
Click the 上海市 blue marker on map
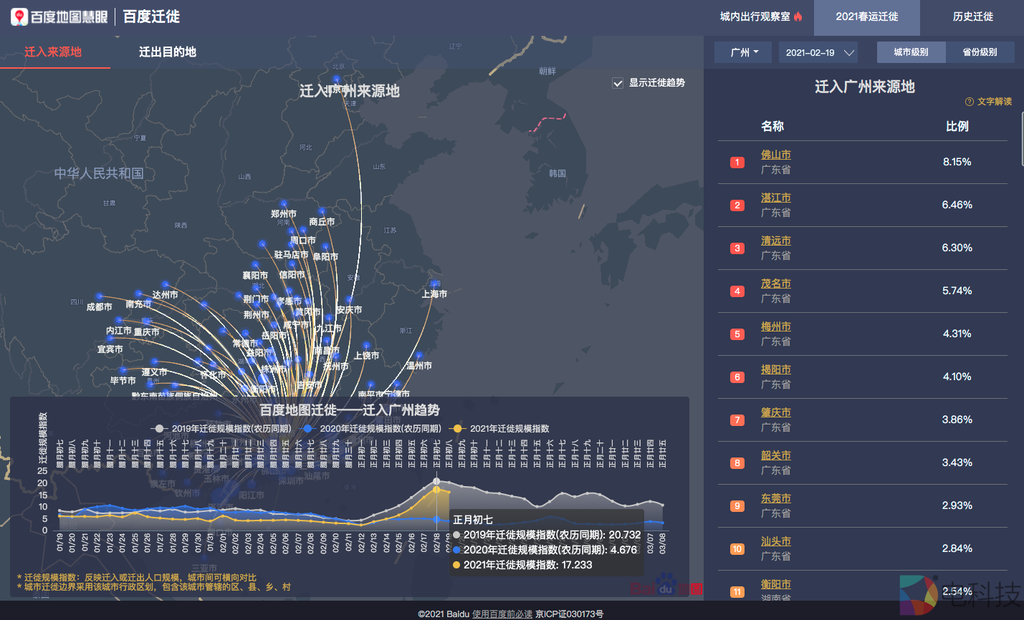434,284
